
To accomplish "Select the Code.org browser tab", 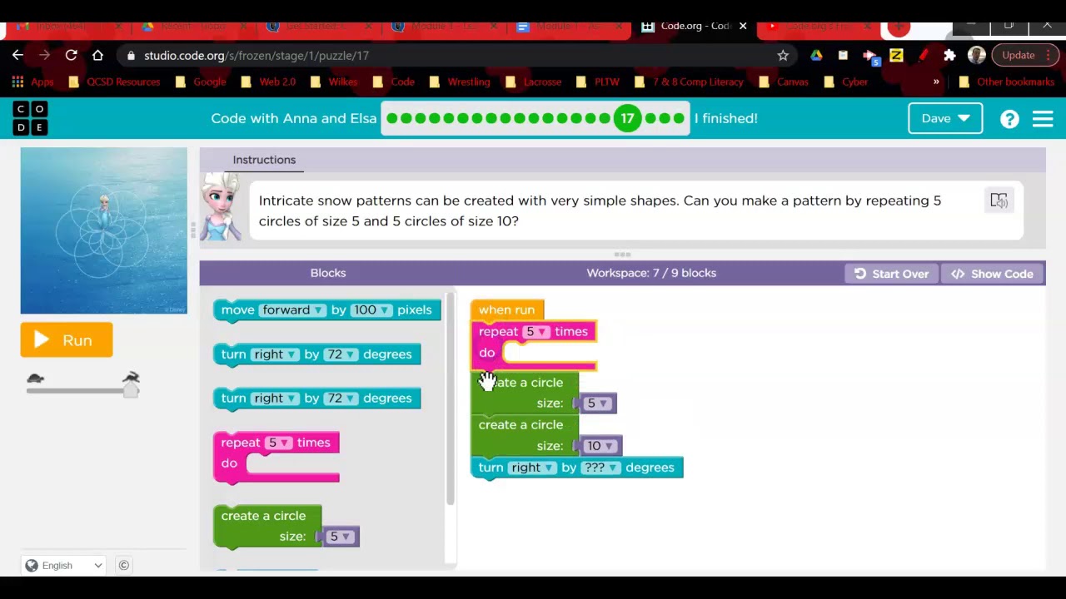I will pos(693,26).
